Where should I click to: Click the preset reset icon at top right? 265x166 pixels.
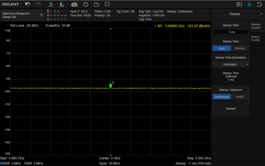coord(259,4)
